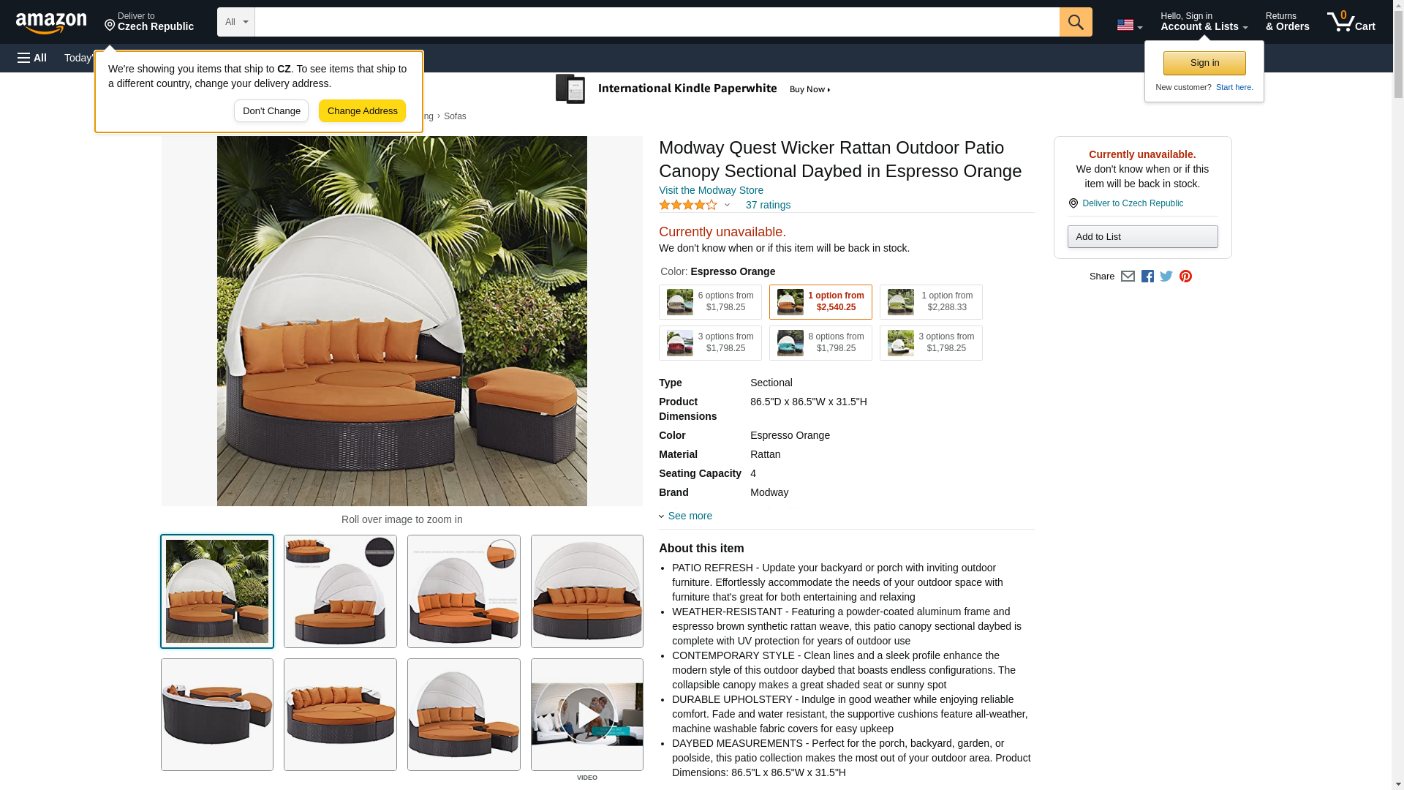Open Account & Lists menu
1404x790 pixels.
pyautogui.click(x=1204, y=22)
